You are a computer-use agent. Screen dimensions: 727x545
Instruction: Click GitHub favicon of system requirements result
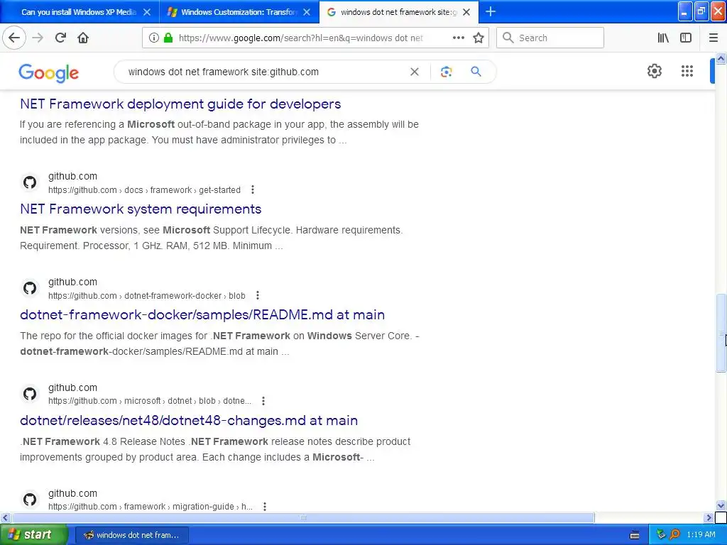[30, 182]
